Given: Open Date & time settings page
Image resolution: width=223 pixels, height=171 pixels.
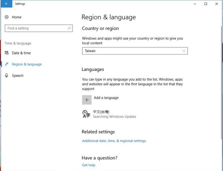Looking at the screenshot, I should click(x=21, y=53).
